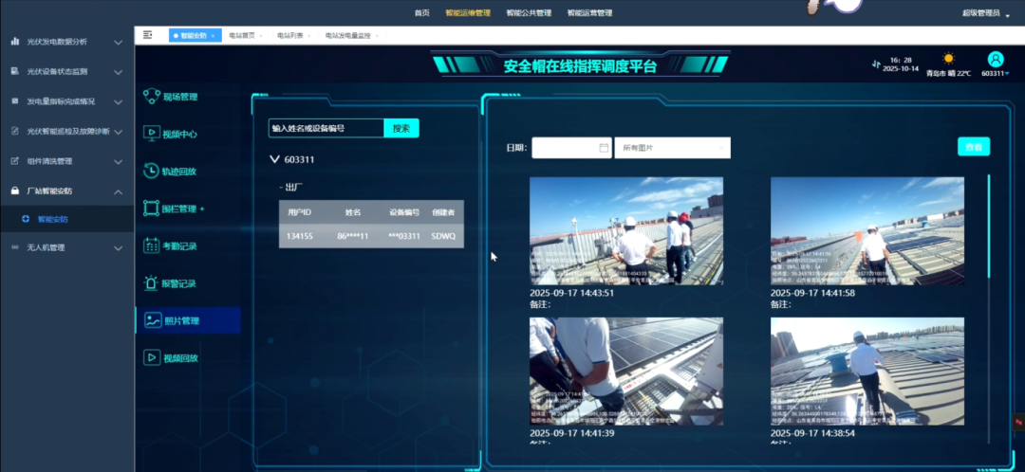Click the sidebar collapse hamburger icon
The image size is (1025, 472).
pyautogui.click(x=148, y=35)
